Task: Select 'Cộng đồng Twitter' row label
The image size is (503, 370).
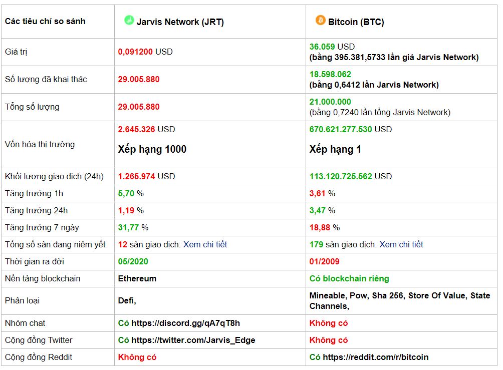Action: tap(39, 340)
